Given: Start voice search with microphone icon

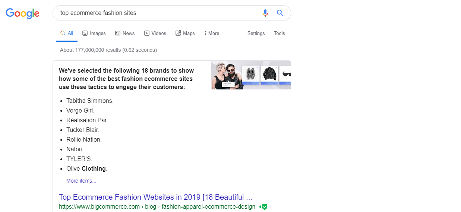Looking at the screenshot, I should coord(265,13).
